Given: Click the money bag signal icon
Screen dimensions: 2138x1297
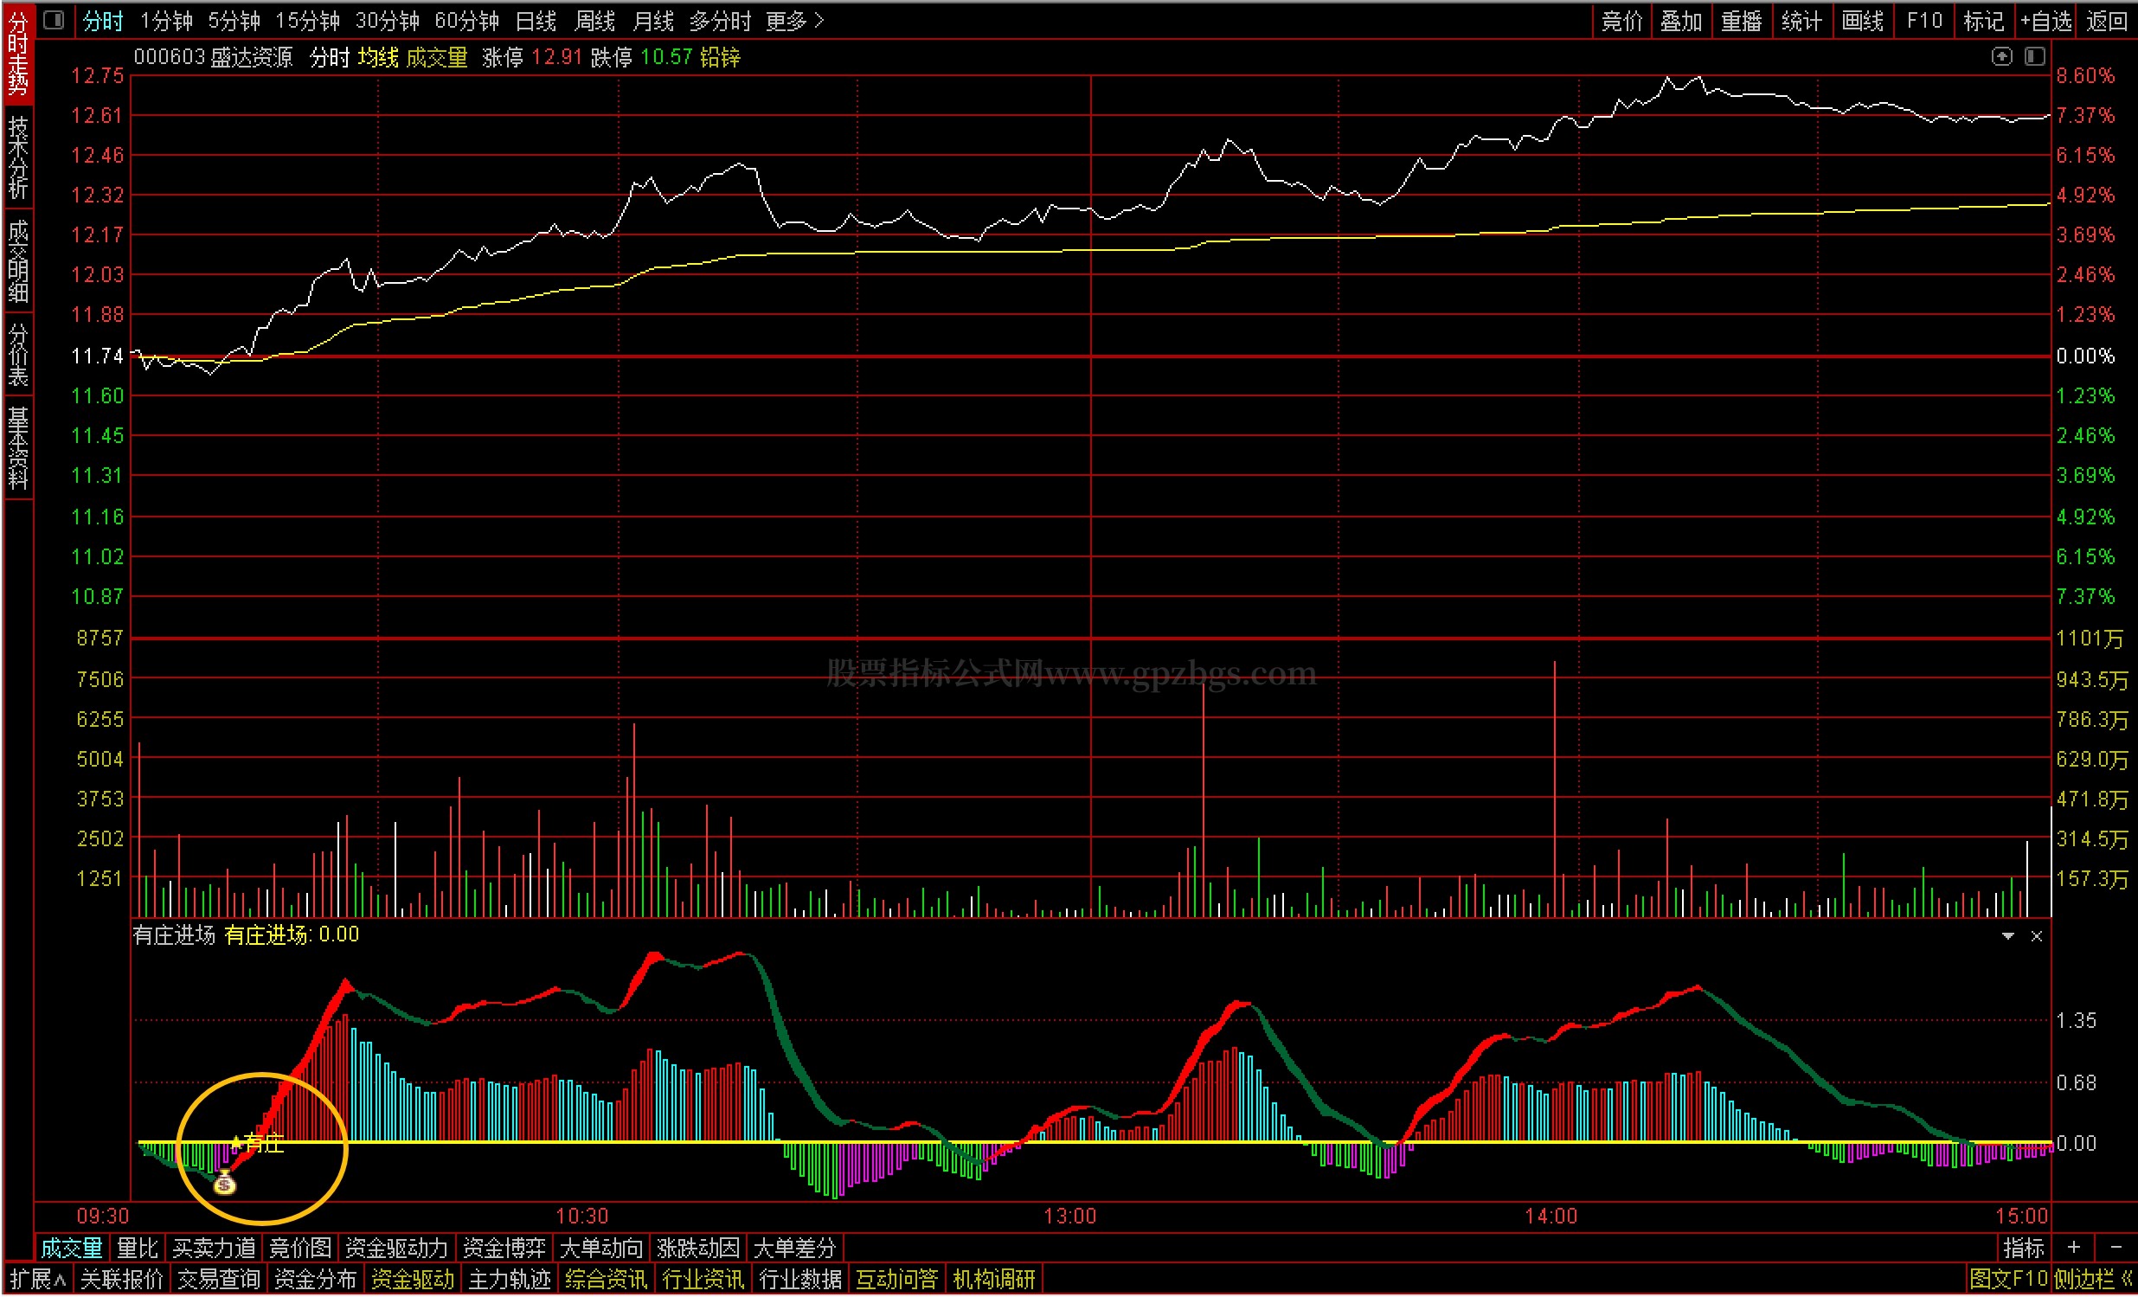Looking at the screenshot, I should coord(224,1182).
